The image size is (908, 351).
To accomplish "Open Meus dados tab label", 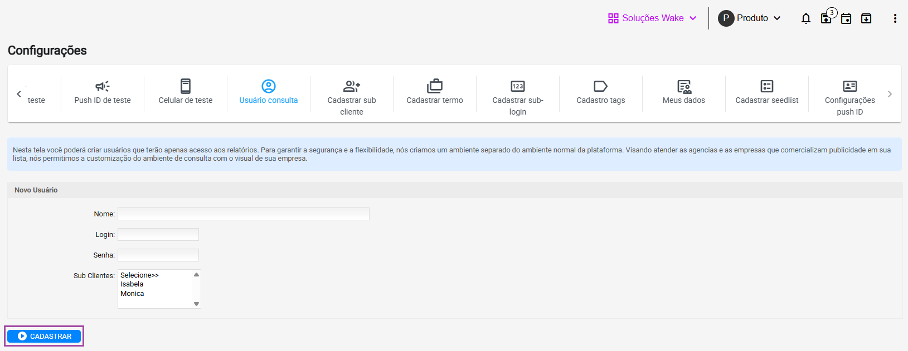I will point(684,100).
